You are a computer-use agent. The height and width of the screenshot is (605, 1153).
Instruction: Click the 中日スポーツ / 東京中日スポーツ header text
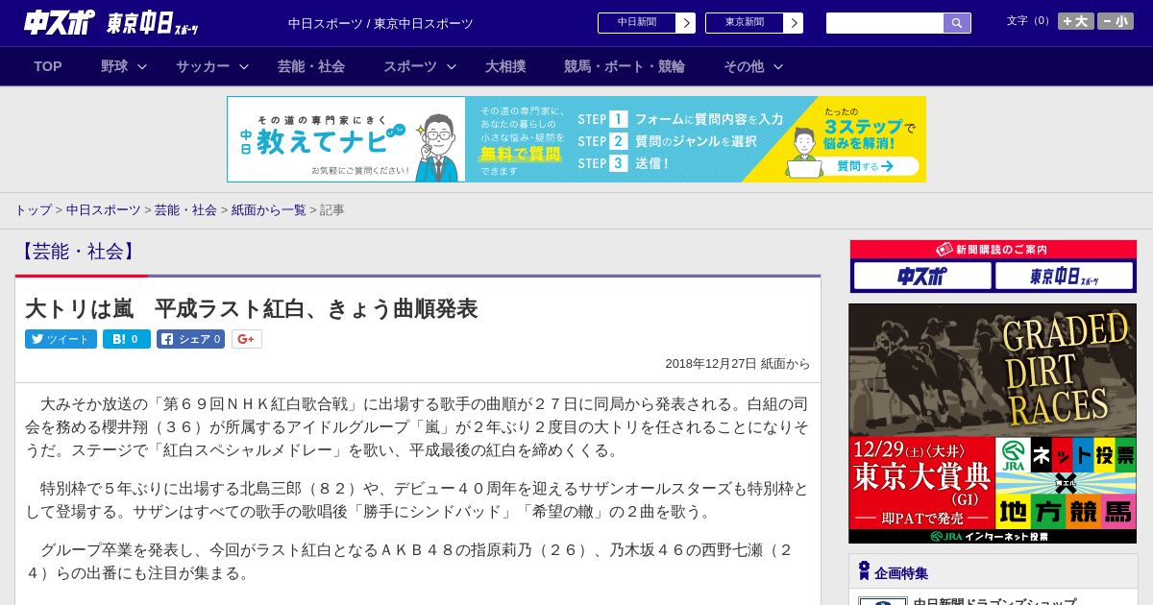pos(380,23)
